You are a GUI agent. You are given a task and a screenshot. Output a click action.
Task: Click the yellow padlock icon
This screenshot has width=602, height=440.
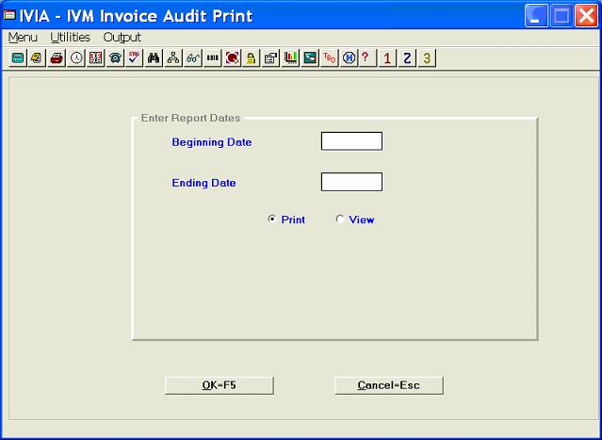coord(252,58)
